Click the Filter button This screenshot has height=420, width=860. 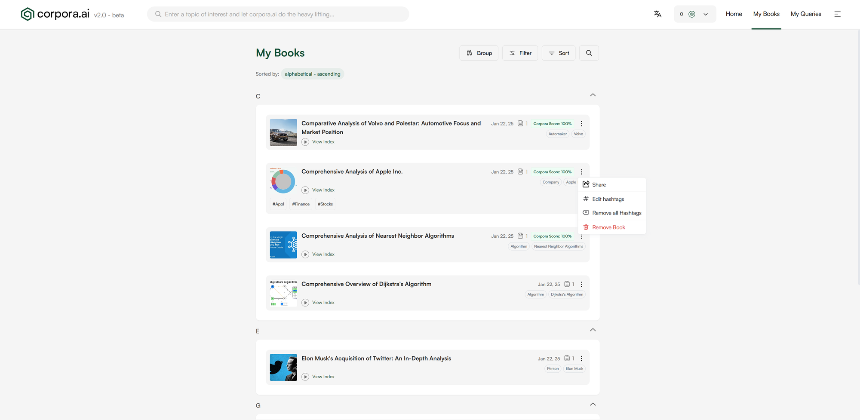pyautogui.click(x=520, y=53)
